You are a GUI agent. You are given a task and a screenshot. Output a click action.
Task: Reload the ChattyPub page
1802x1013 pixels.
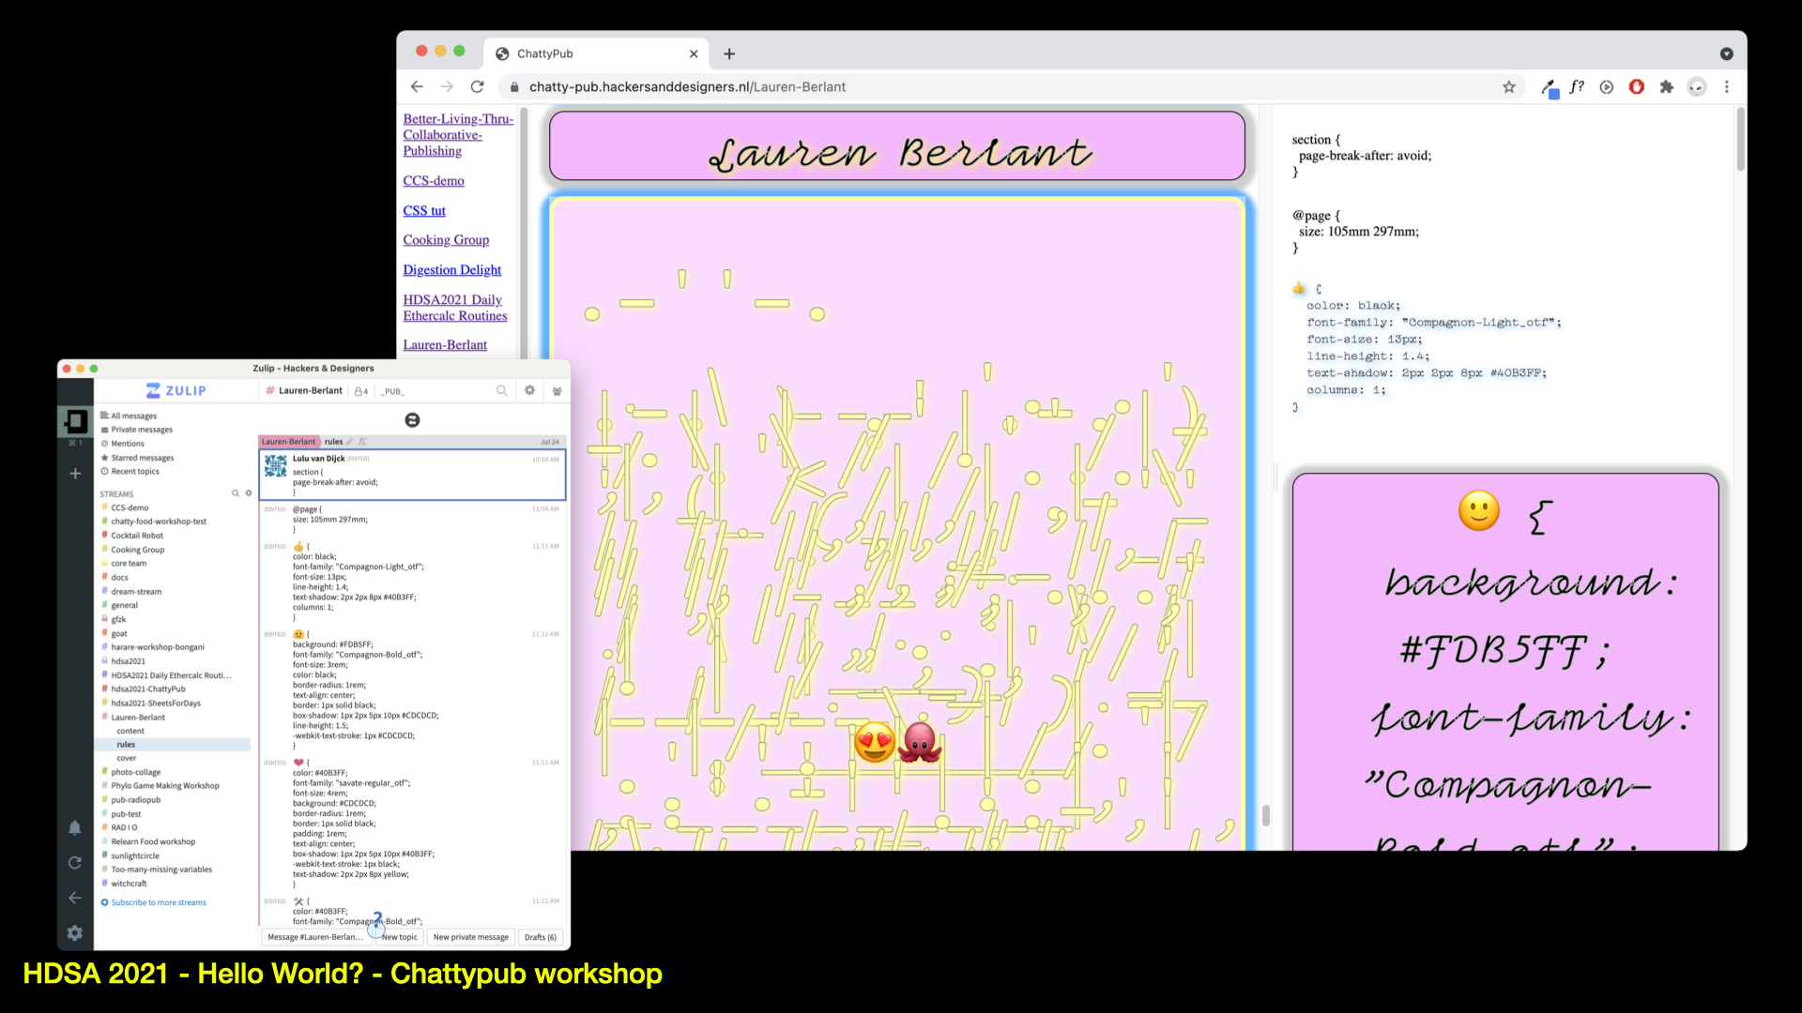pyautogui.click(x=477, y=86)
